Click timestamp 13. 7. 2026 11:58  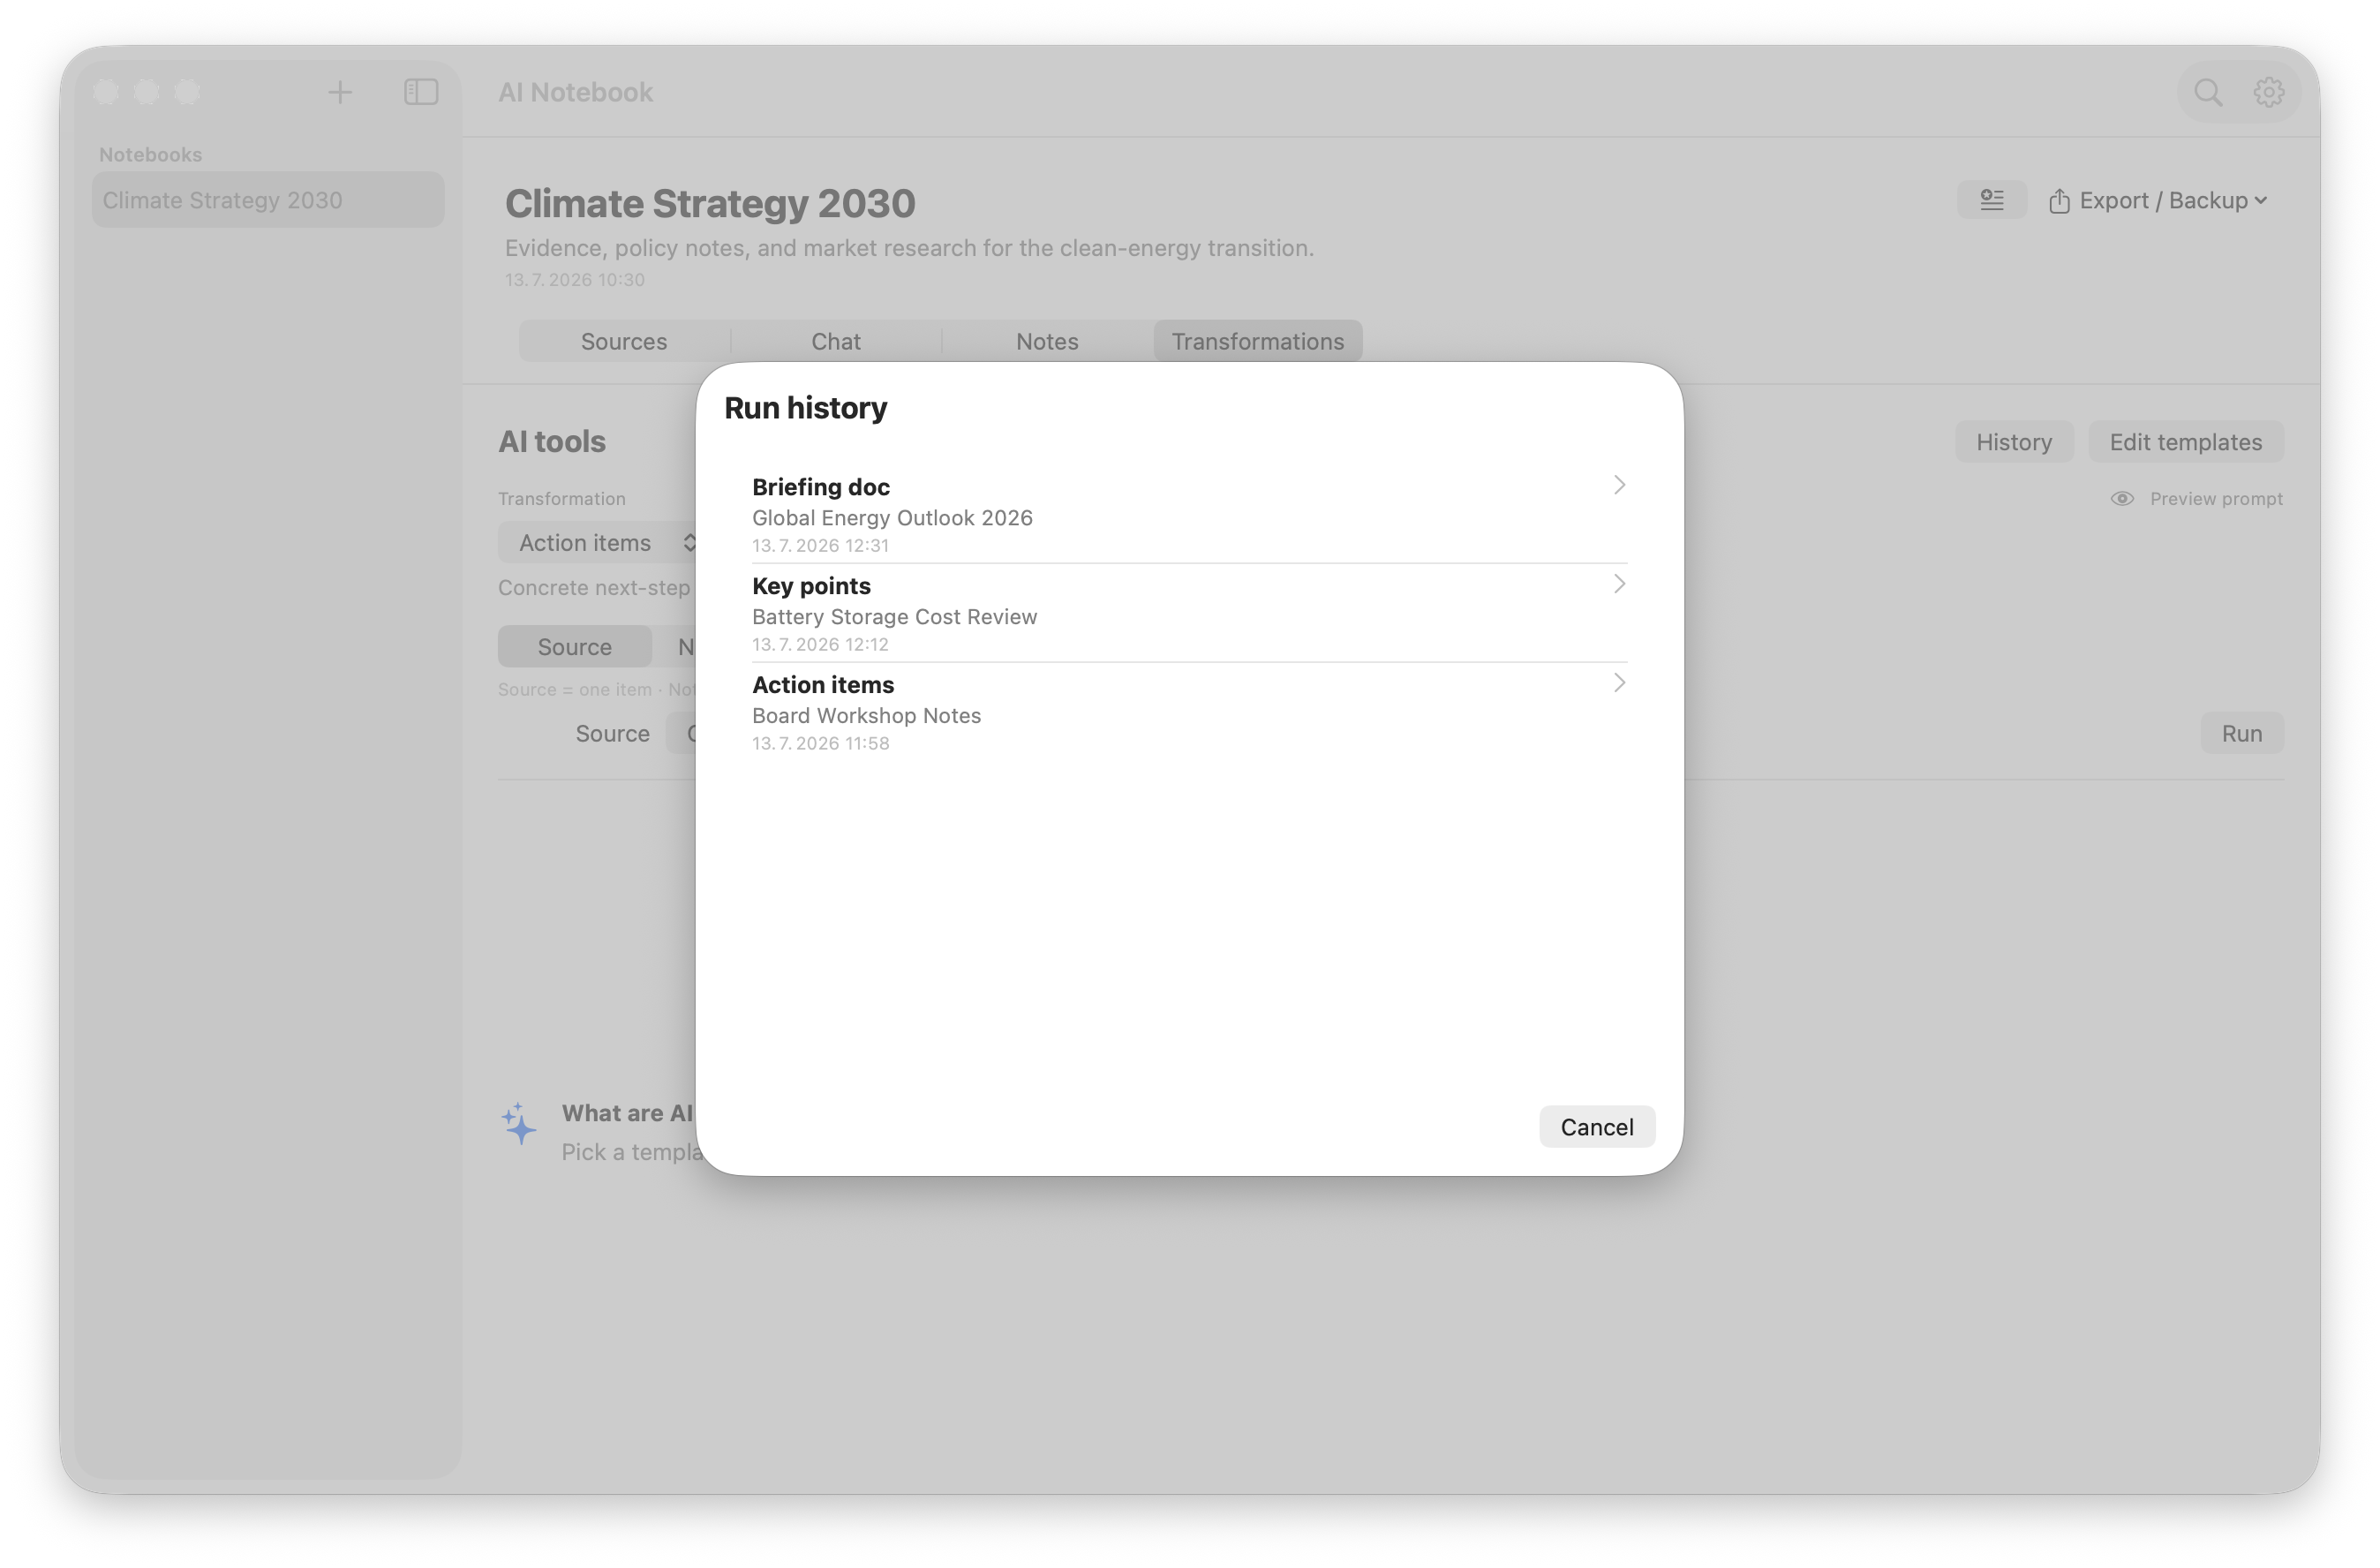coord(820,744)
